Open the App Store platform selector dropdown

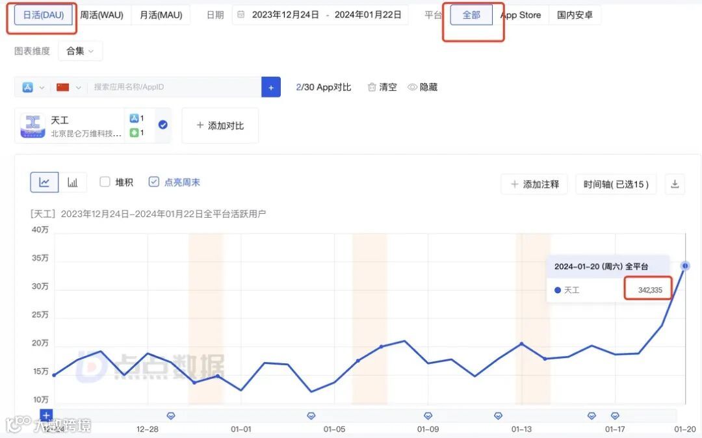(x=32, y=87)
